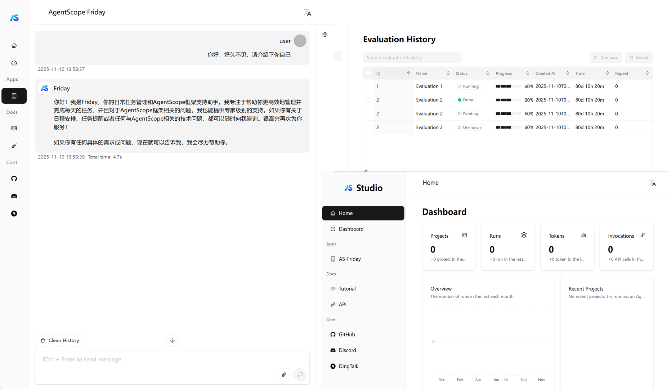Click the Runs card layers icon
Screen dimensions: 667x389
(524, 235)
